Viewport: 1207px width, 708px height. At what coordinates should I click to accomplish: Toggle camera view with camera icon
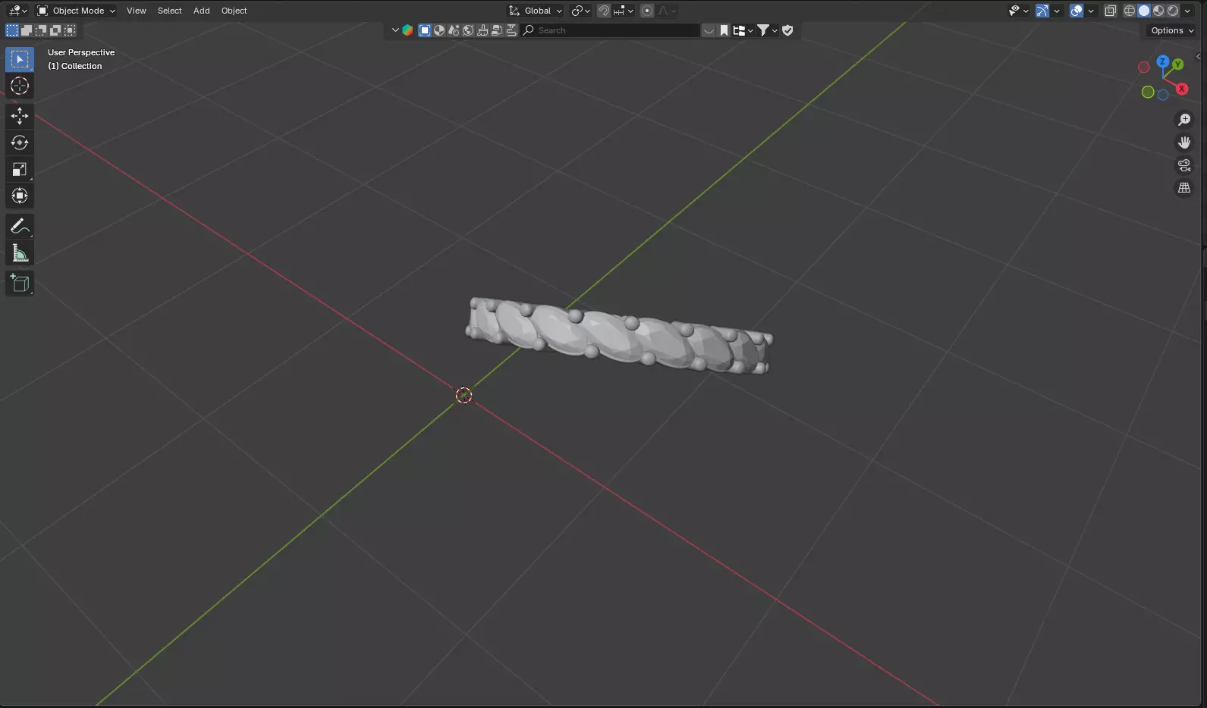[x=1183, y=165]
